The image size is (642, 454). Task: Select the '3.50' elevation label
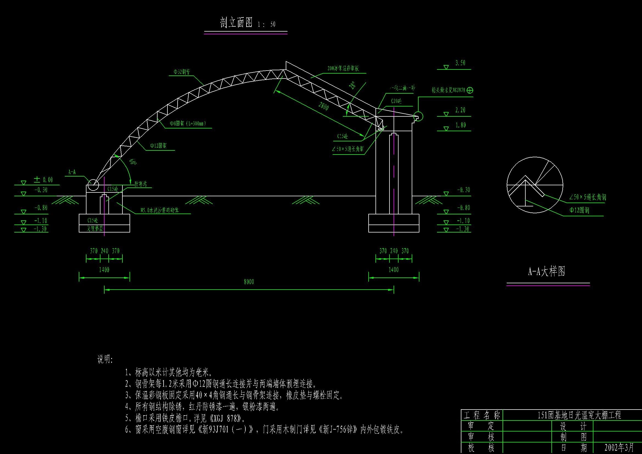(x=460, y=63)
